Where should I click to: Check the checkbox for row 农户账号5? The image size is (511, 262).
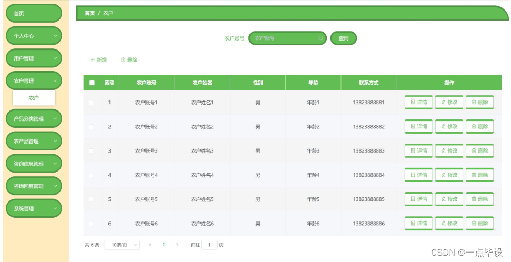91,199
